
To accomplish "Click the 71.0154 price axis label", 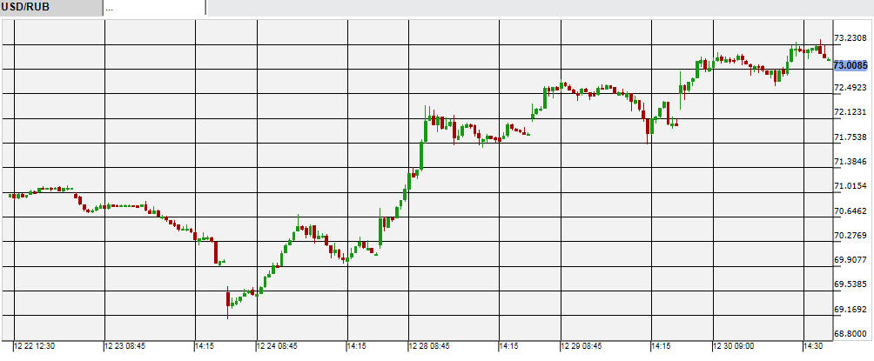I will (x=850, y=186).
